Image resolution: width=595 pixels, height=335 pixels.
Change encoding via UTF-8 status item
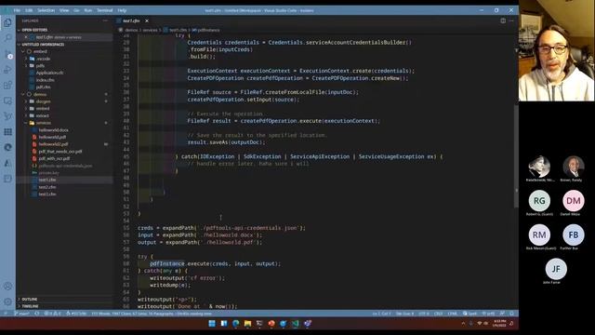point(424,314)
